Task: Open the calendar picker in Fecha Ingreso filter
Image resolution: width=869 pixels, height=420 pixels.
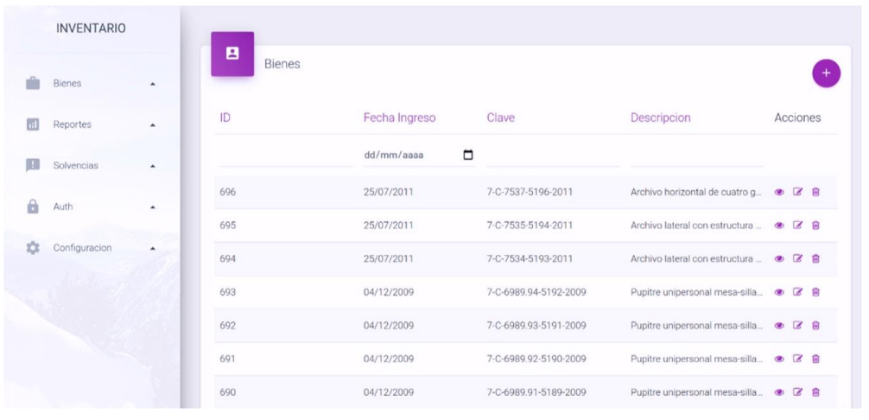Action: click(x=467, y=156)
